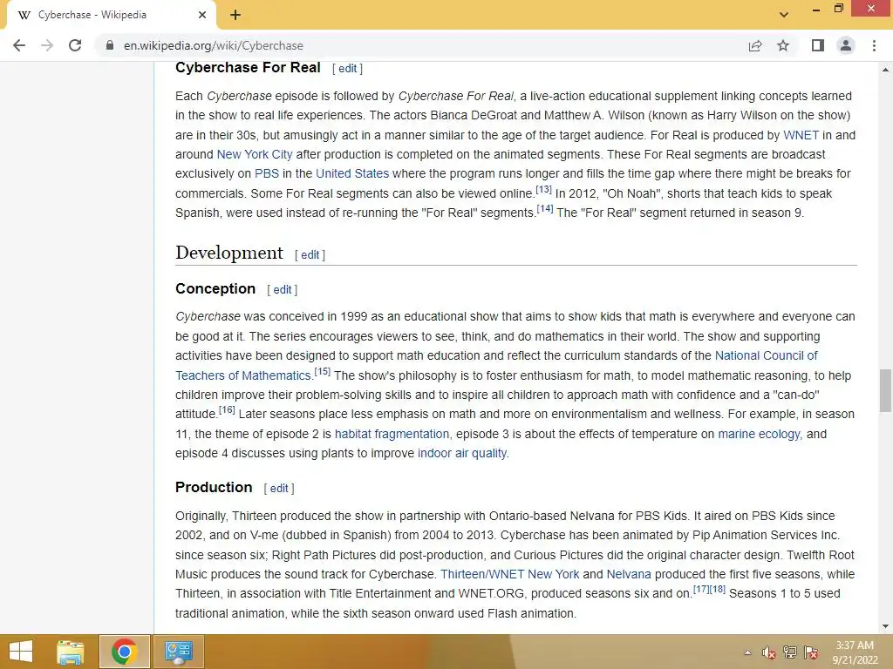
Task: Switch to Chrome in the taskbar
Action: click(125, 652)
